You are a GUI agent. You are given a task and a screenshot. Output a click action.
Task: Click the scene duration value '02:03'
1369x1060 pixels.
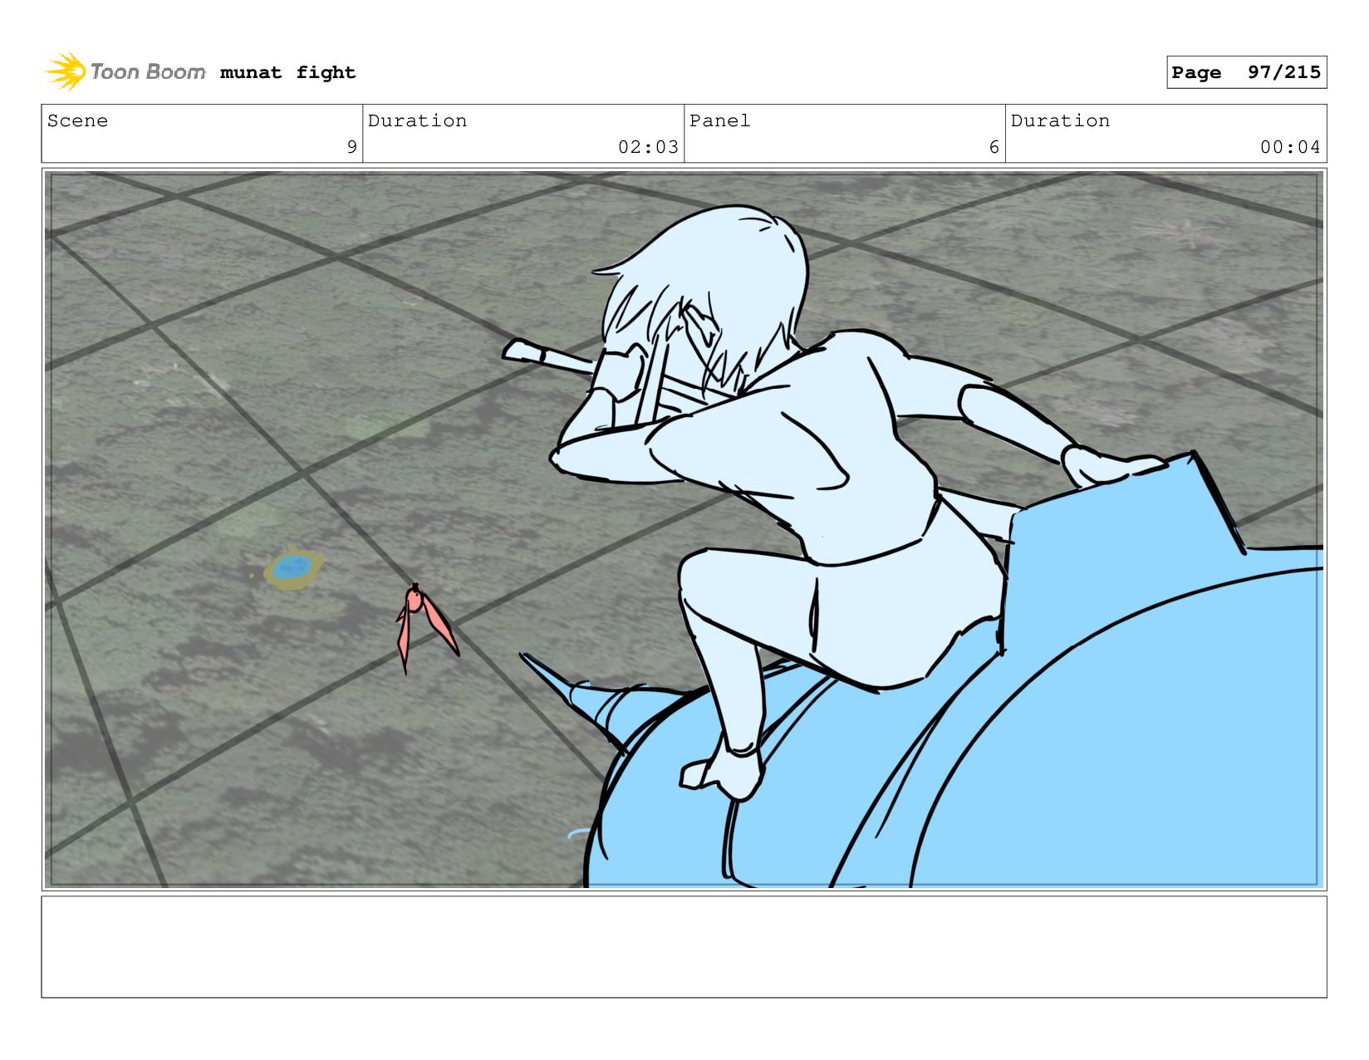click(x=648, y=147)
